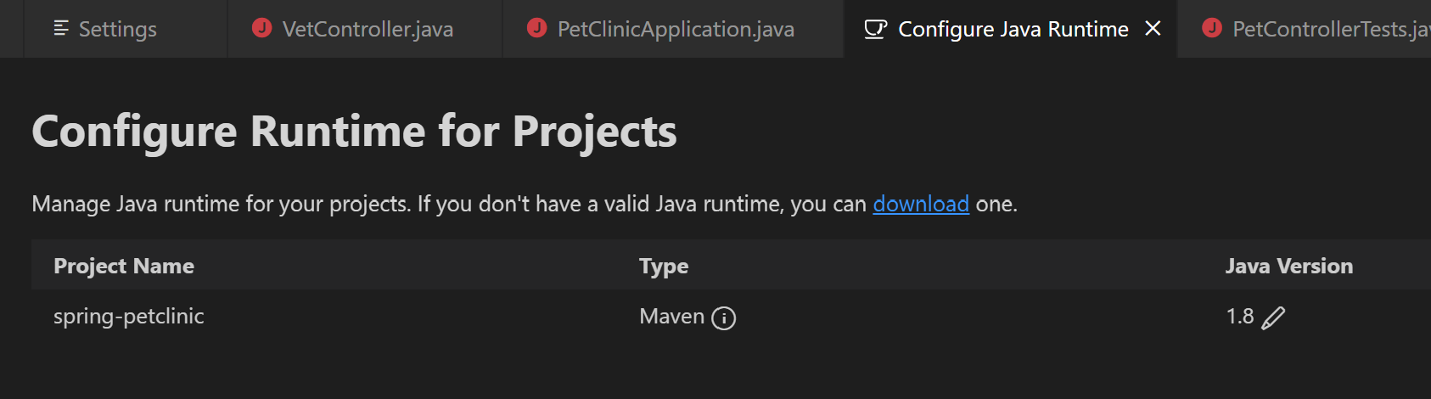Switch to VetController.java tab
Viewport: 1431px width, 399px height.
365,29
